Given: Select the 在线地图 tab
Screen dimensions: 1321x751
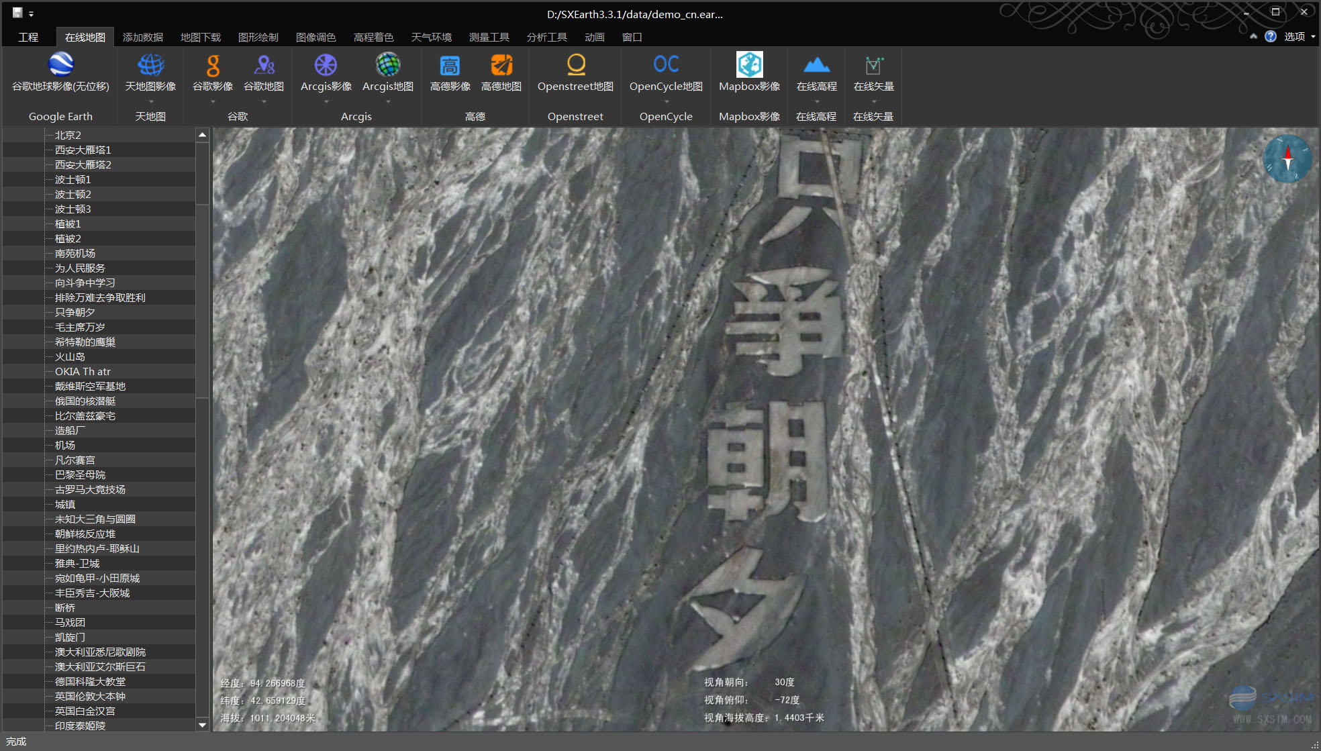Looking at the screenshot, I should tap(85, 37).
